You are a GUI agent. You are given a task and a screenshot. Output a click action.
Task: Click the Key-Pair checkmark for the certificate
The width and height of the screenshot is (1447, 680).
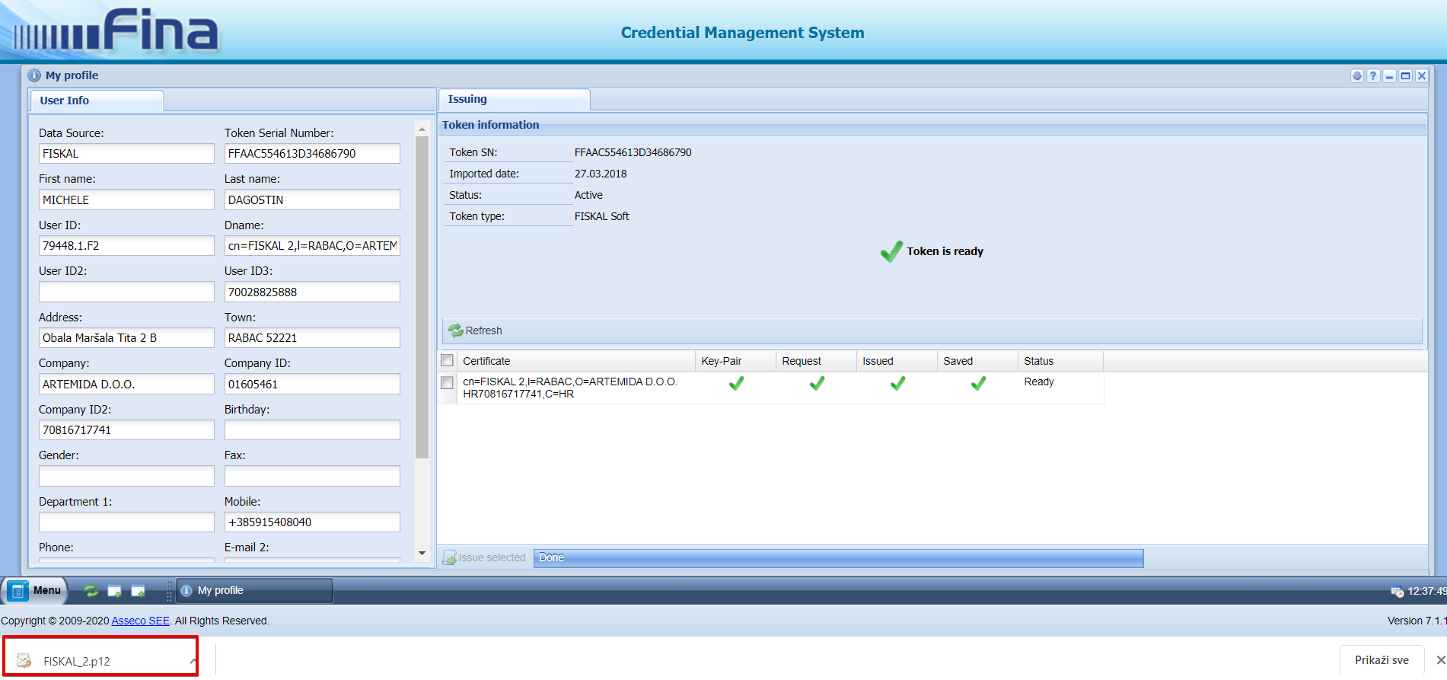736,383
